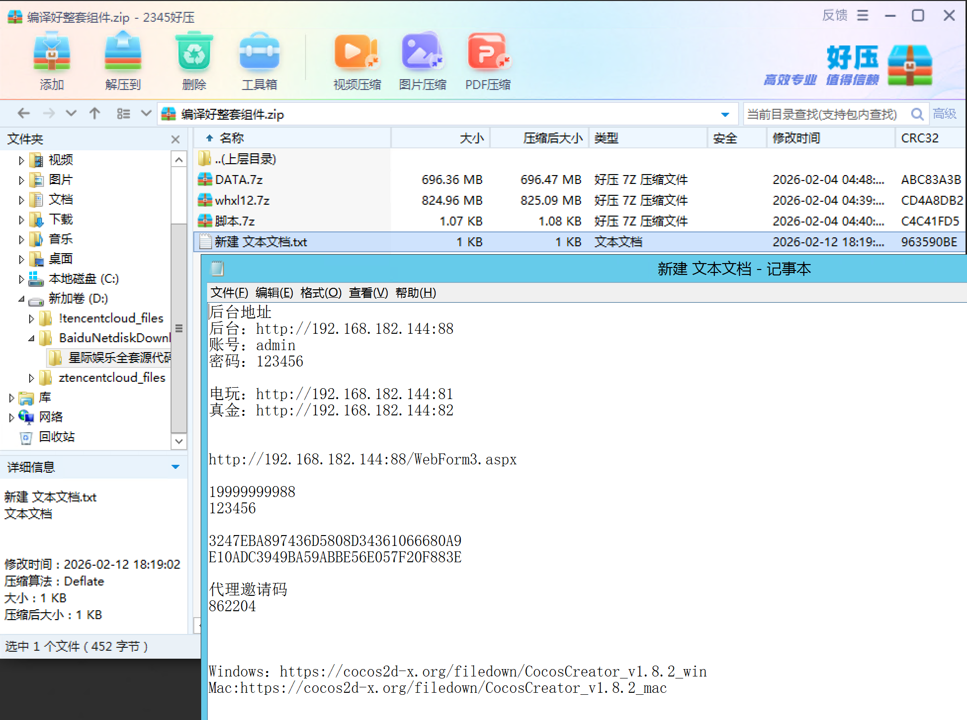This screenshot has width=967, height=720.
Task: Go forward with the right arrow
Action: coord(48,114)
